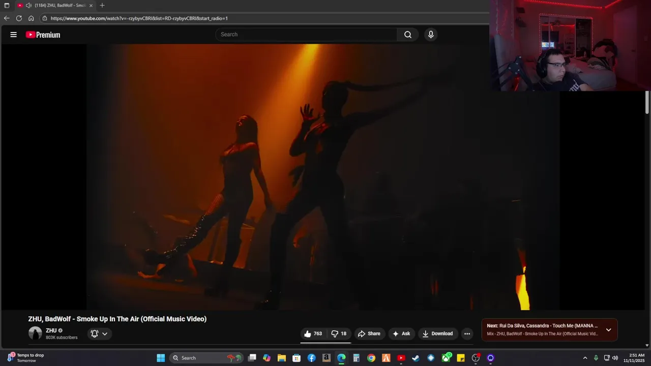Click the YouTube search input field
The height and width of the screenshot is (366, 651).
306,35
